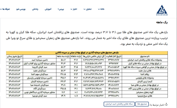Click the negative monthly return -۰.۱
177x108 pixels.
pos(76,92)
